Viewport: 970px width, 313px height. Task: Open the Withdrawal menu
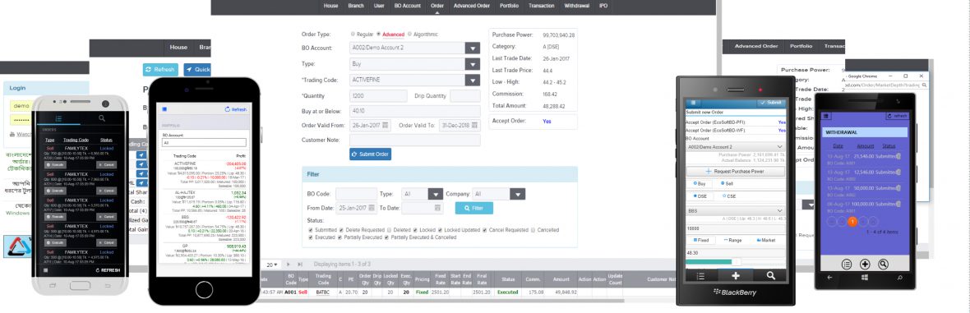[x=576, y=6]
